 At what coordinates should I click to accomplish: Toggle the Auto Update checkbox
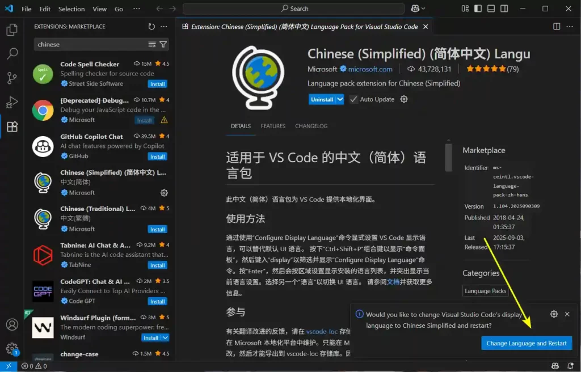tap(354, 99)
